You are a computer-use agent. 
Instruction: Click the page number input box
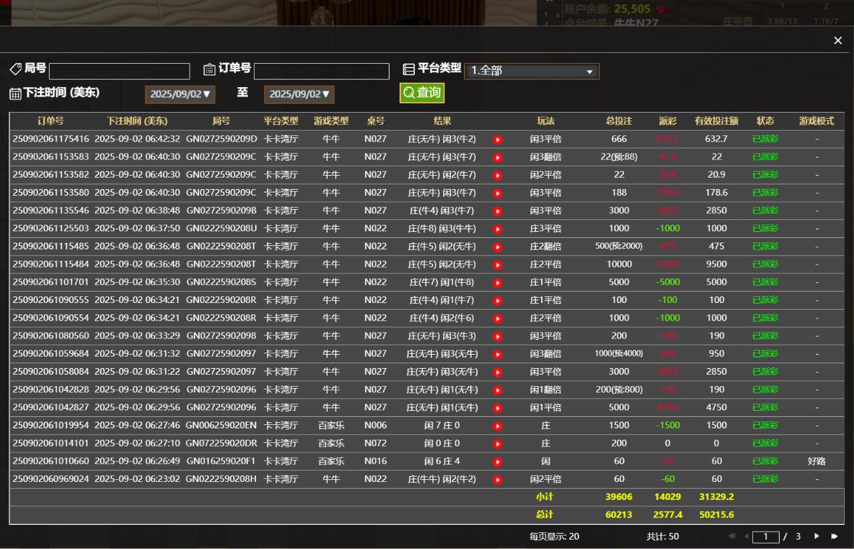click(x=766, y=537)
